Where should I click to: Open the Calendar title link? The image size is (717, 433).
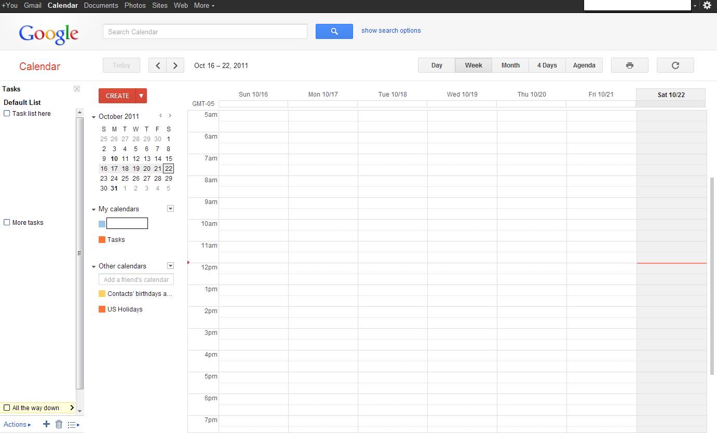[x=39, y=66]
